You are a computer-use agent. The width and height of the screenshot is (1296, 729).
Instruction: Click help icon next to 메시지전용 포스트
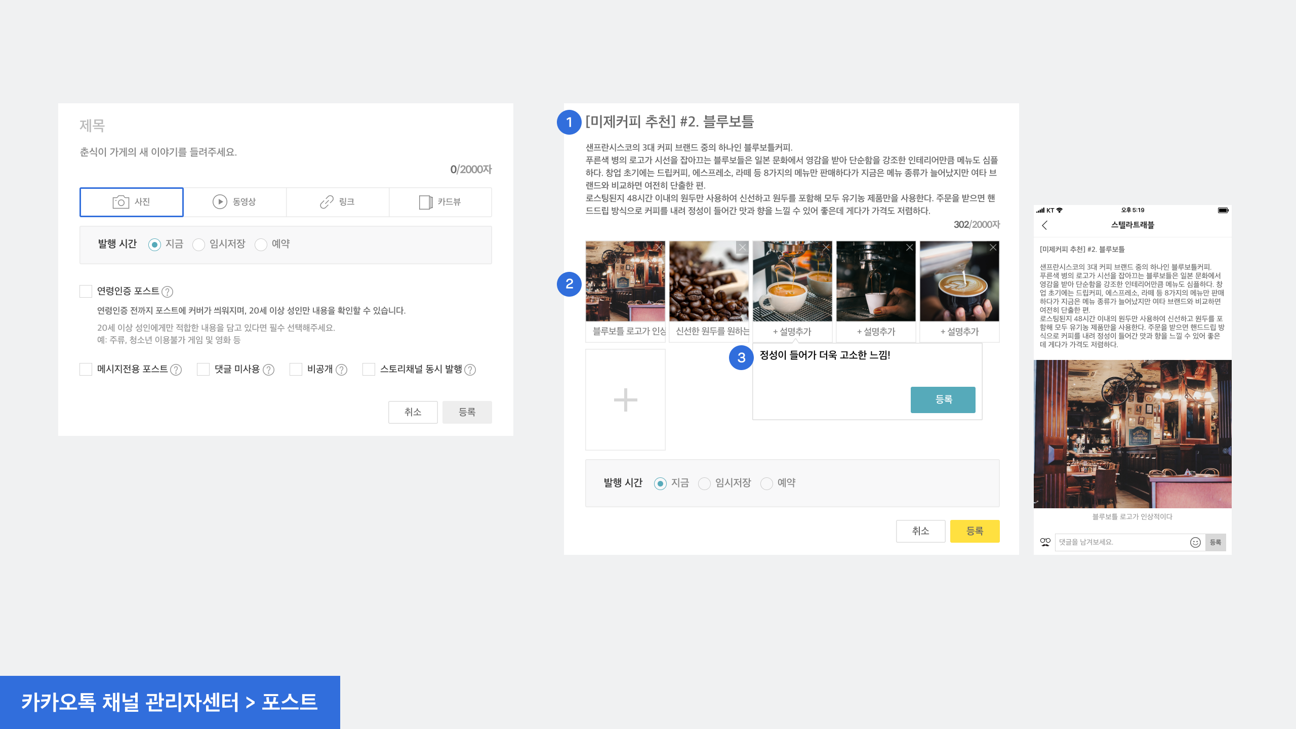coord(176,370)
